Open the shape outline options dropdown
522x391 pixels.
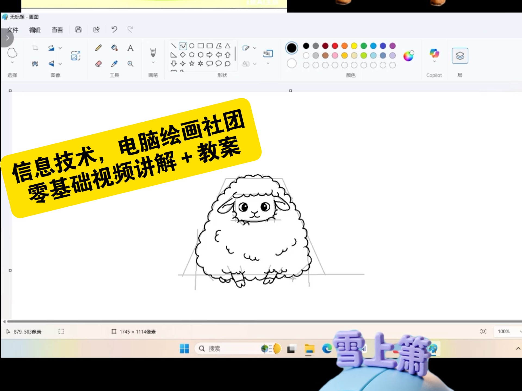click(x=254, y=48)
